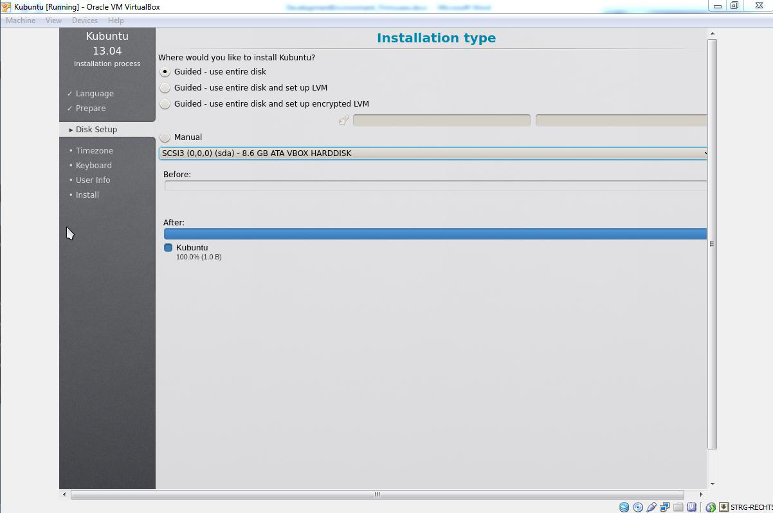The width and height of the screenshot is (773, 513).
Task: Choose the encrypted LVM guided option
Action: click(x=165, y=104)
